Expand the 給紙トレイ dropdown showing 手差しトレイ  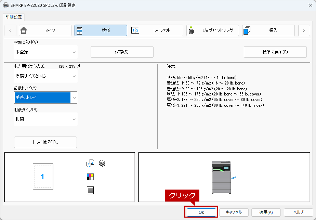pyautogui.click(x=45, y=98)
